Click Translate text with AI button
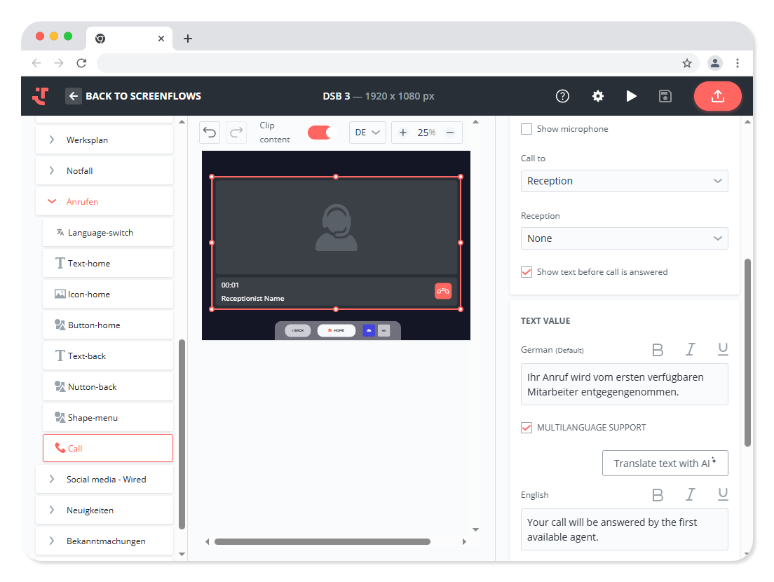Image resolution: width=774 pixels, height=582 pixels. [665, 463]
